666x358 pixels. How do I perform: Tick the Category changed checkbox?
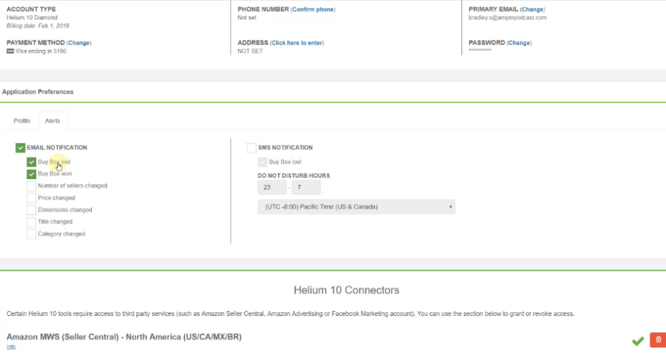tap(31, 234)
